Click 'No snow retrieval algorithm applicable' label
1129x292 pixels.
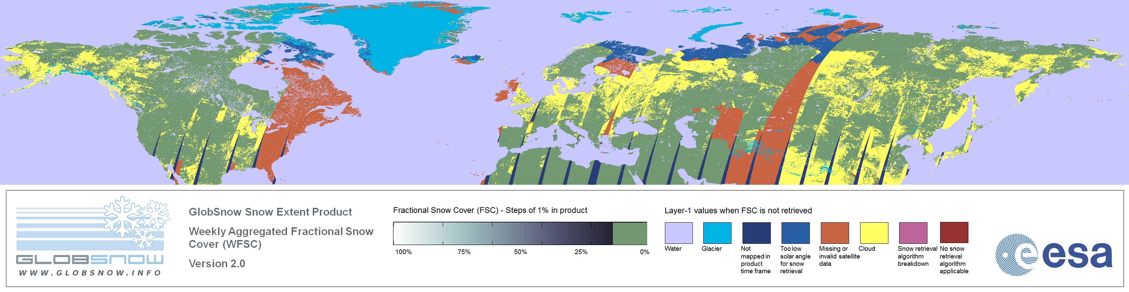point(954,260)
